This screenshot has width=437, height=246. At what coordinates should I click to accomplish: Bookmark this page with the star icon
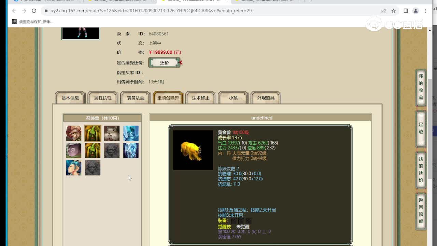coord(394,11)
